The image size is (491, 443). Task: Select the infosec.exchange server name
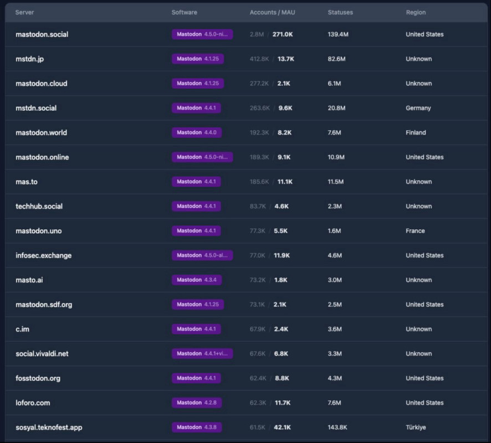point(43,255)
